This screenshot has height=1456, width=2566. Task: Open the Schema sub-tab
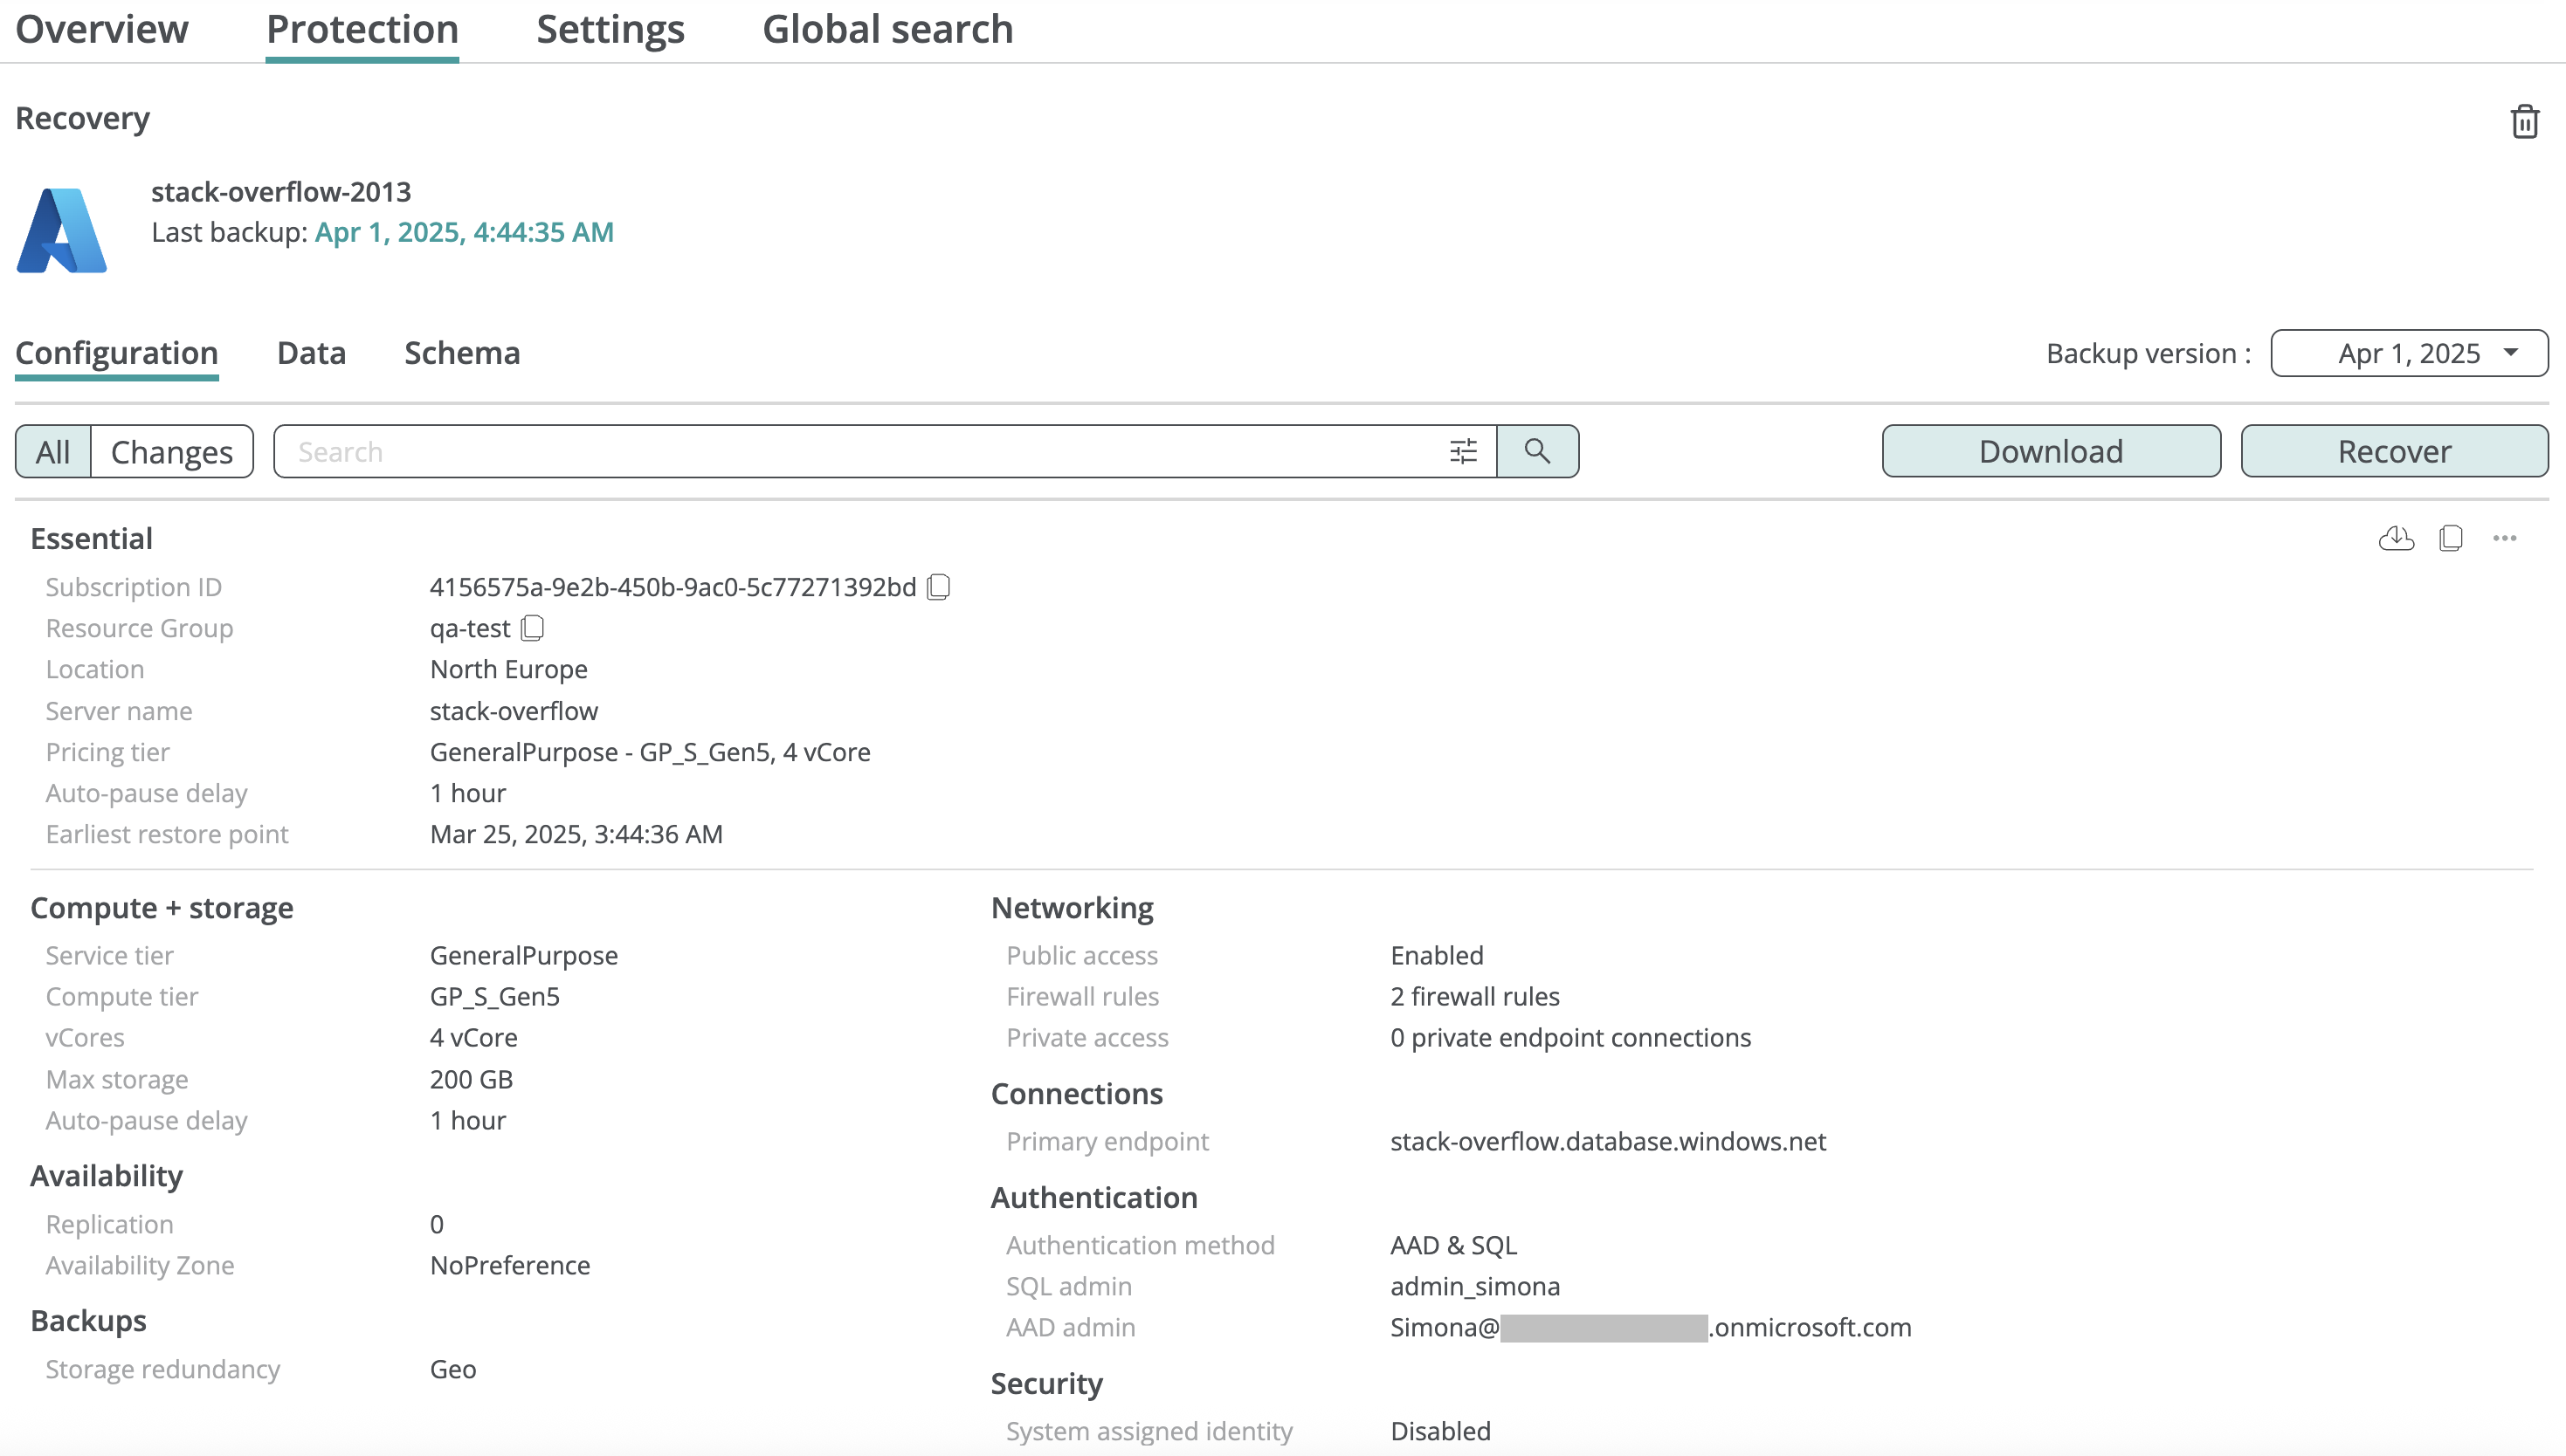[x=462, y=353]
